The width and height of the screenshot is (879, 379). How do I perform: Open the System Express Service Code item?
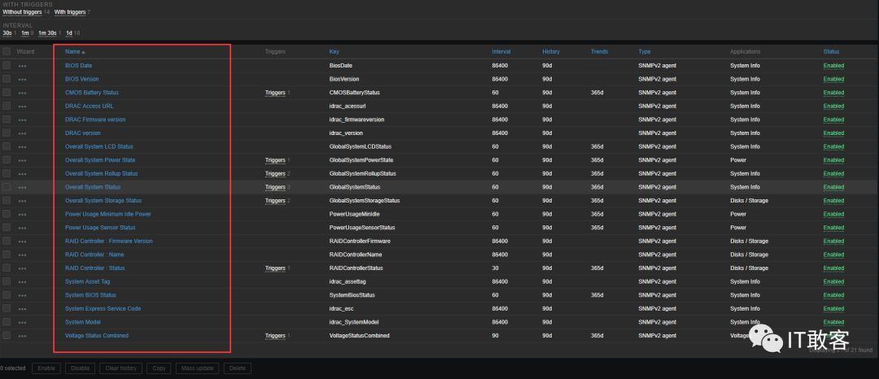tap(103, 309)
